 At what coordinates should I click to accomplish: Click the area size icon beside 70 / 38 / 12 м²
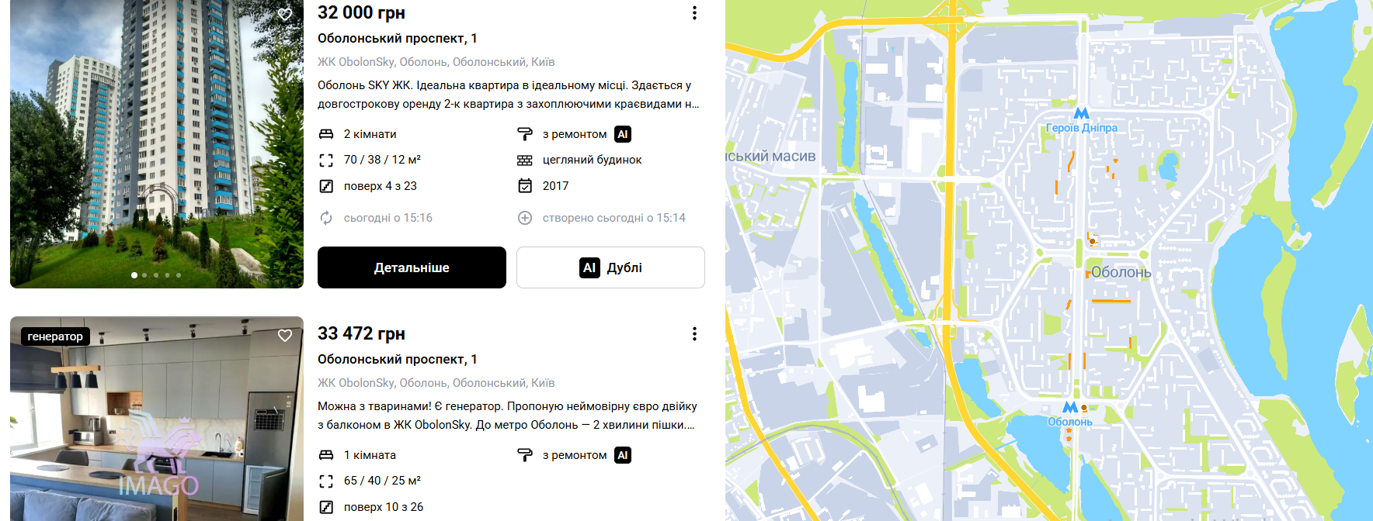[326, 160]
